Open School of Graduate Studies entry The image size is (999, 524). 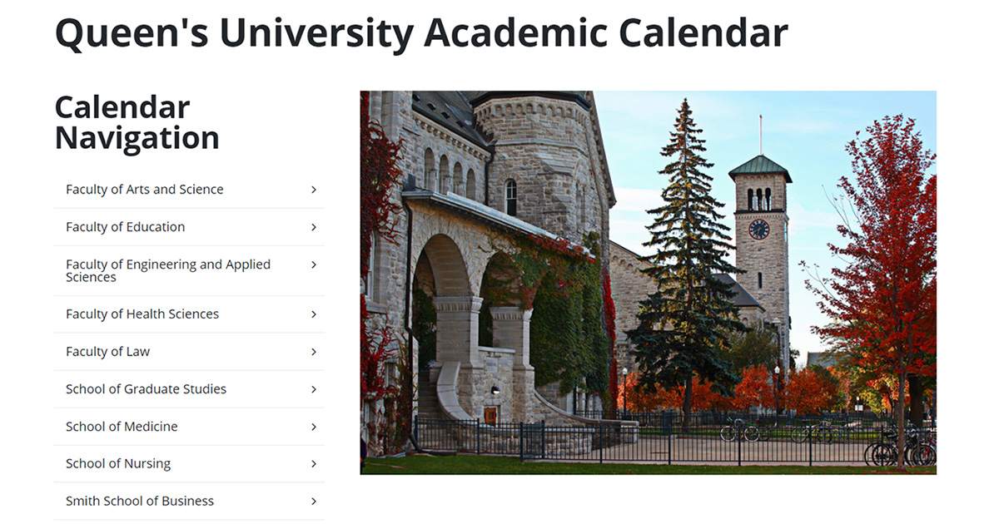click(x=146, y=389)
